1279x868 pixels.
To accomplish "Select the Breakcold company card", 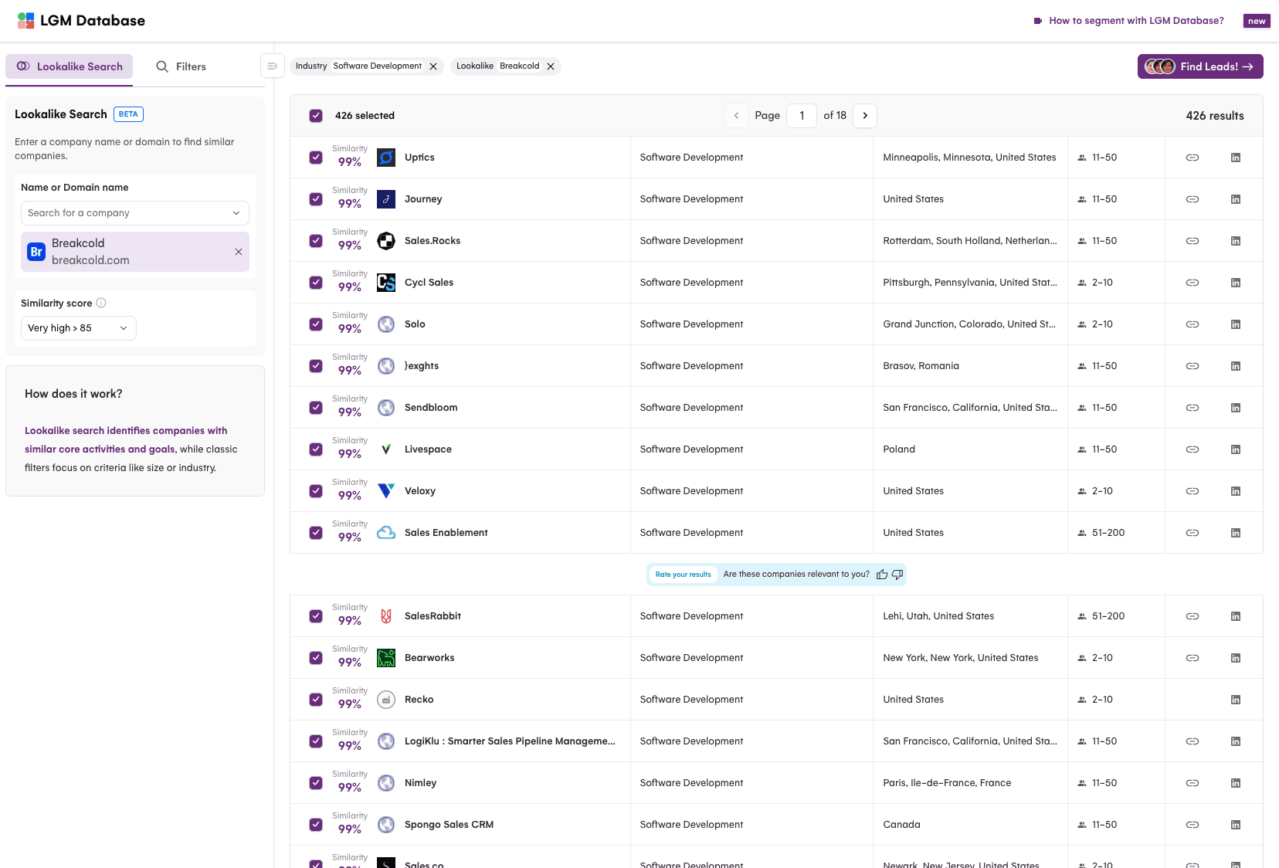I will (135, 252).
